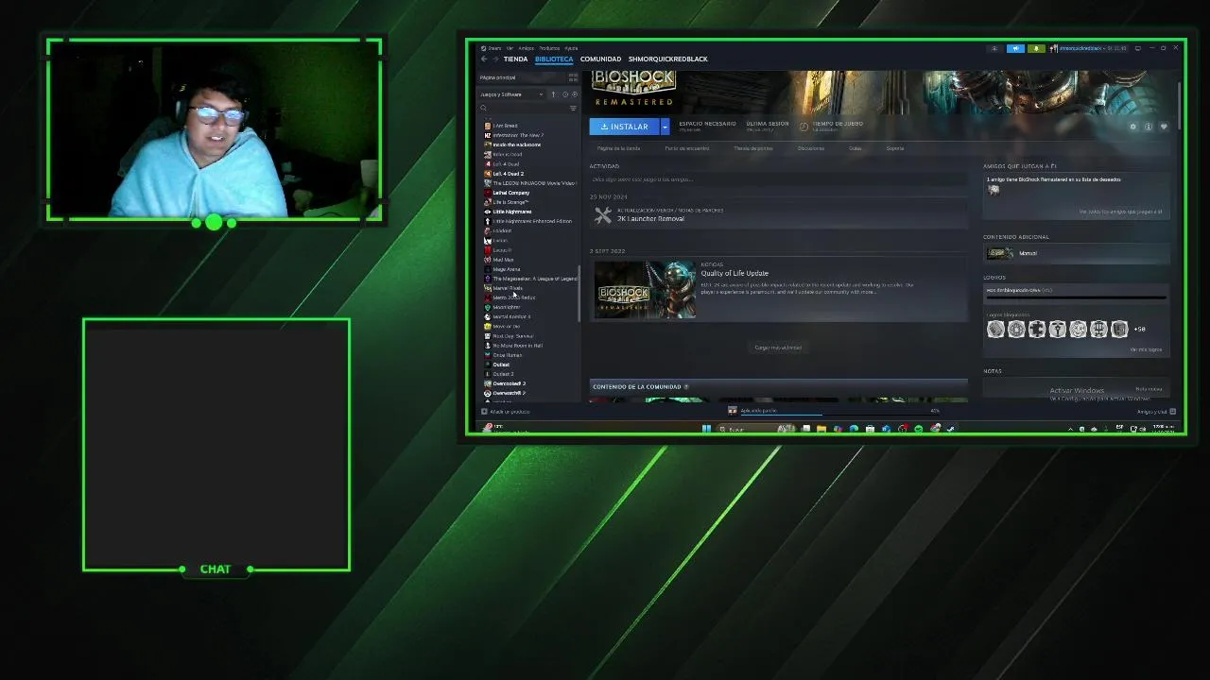Click the activity comment input field
Image resolution: width=1210 pixels, height=680 pixels.
[x=778, y=179]
